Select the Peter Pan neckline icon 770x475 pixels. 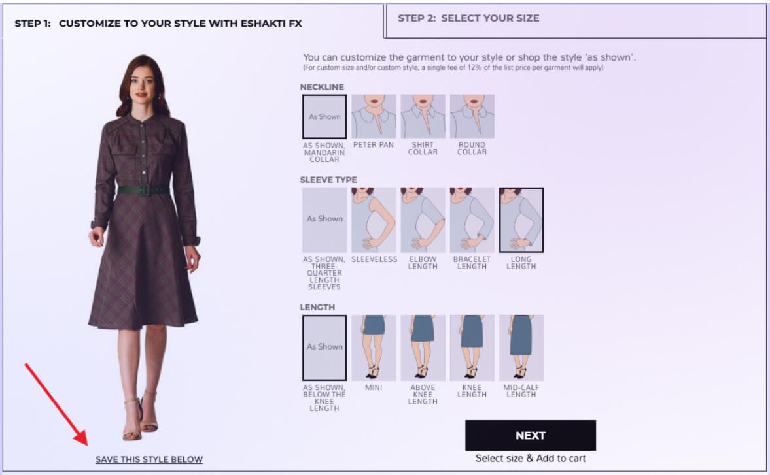374,117
